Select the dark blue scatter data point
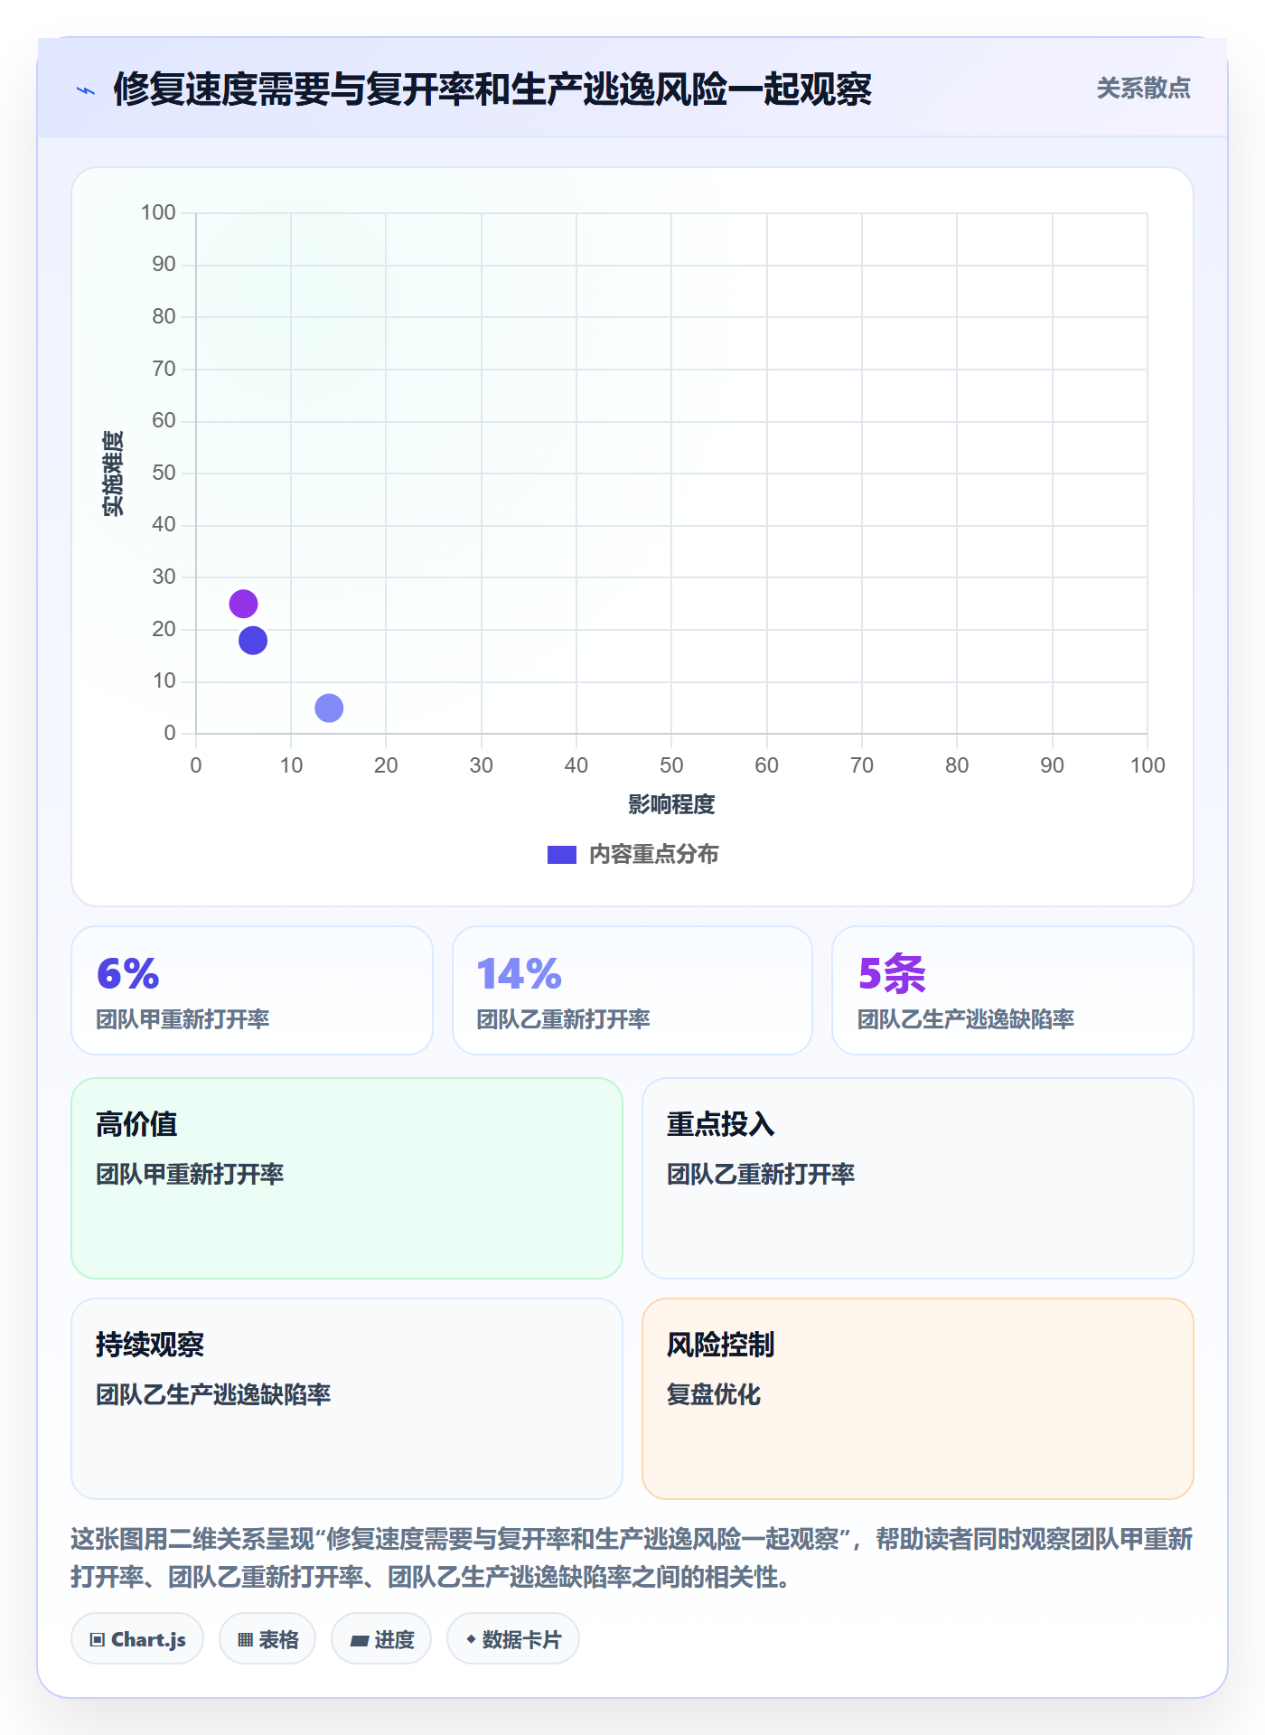 [x=253, y=641]
